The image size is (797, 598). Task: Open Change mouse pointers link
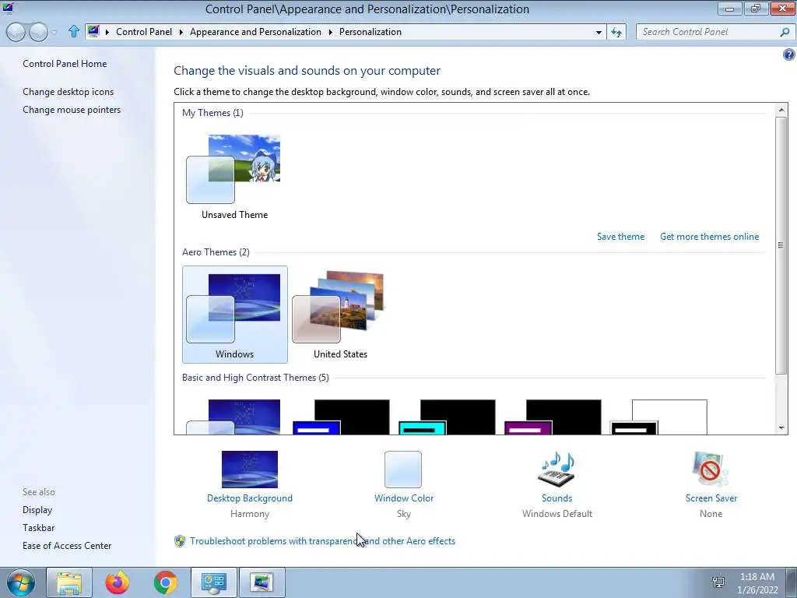[72, 109]
